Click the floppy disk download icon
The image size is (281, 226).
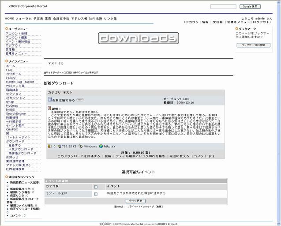[50, 100]
